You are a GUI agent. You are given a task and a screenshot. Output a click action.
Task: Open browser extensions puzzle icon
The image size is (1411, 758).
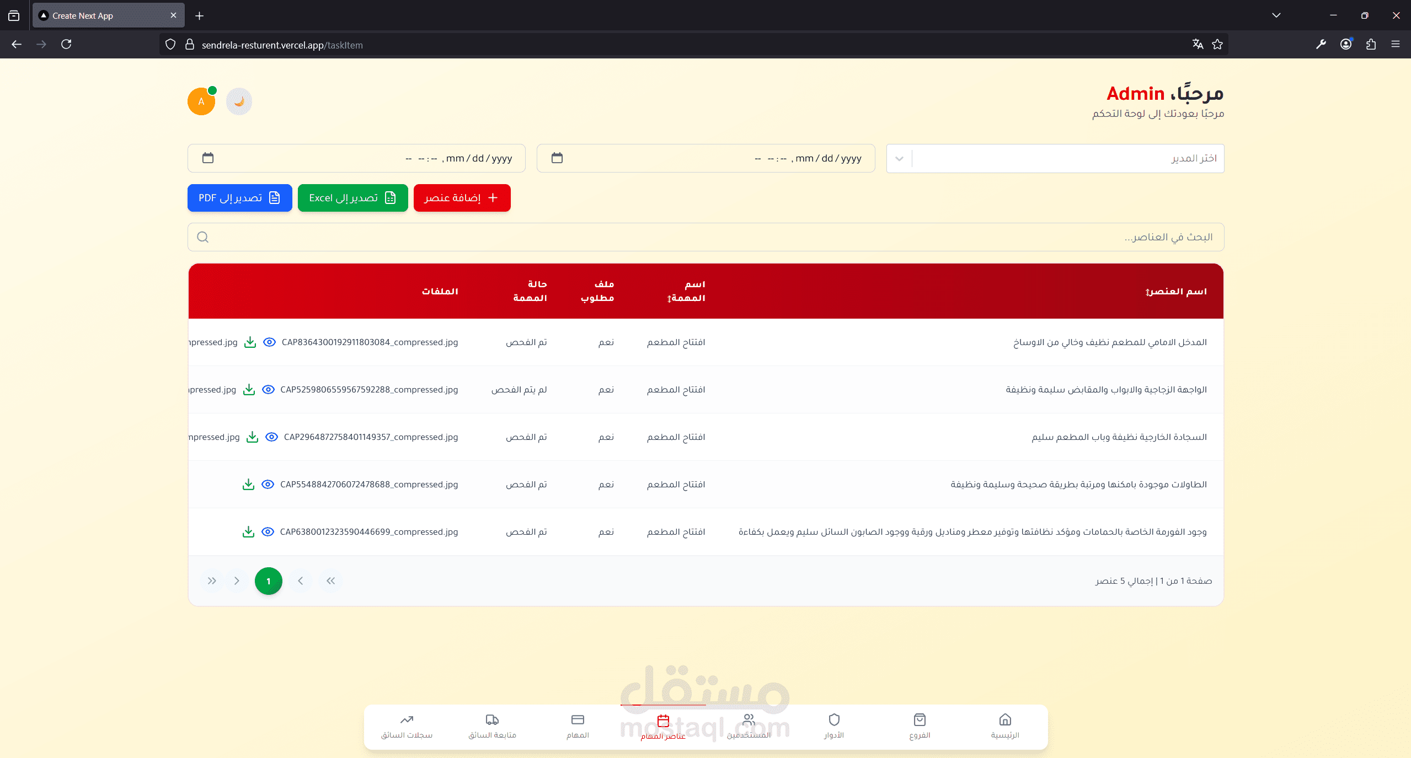tap(1371, 44)
